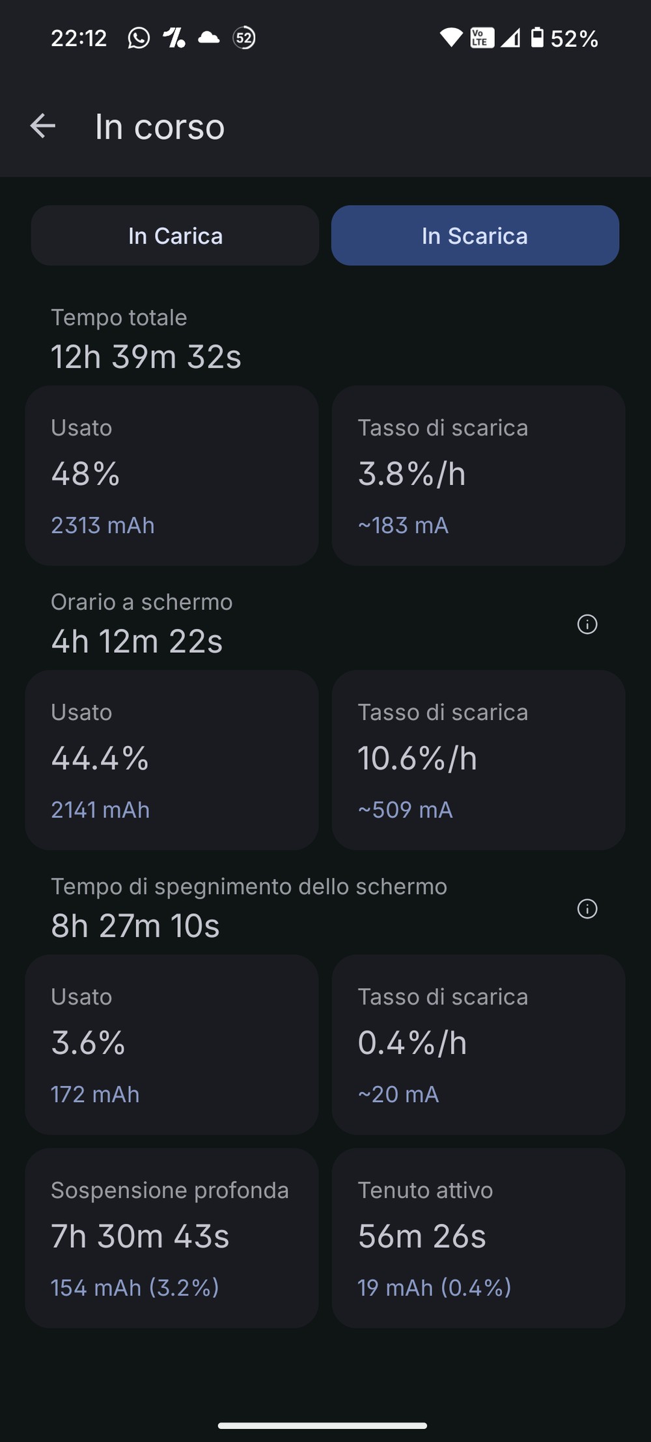The height and width of the screenshot is (1442, 651).
Task: Open info for Tempo di spegnimento dello schermo
Action: click(587, 909)
